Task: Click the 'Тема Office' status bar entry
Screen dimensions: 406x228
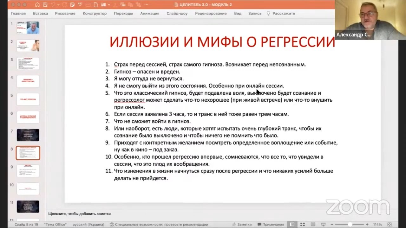Action: click(x=56, y=225)
